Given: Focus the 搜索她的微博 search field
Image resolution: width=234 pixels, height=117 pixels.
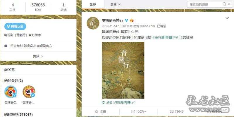Looking at the screenshot, I should tap(205, 4).
